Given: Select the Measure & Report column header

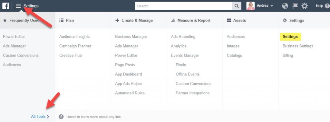Looking at the screenshot, I should [x=191, y=20].
